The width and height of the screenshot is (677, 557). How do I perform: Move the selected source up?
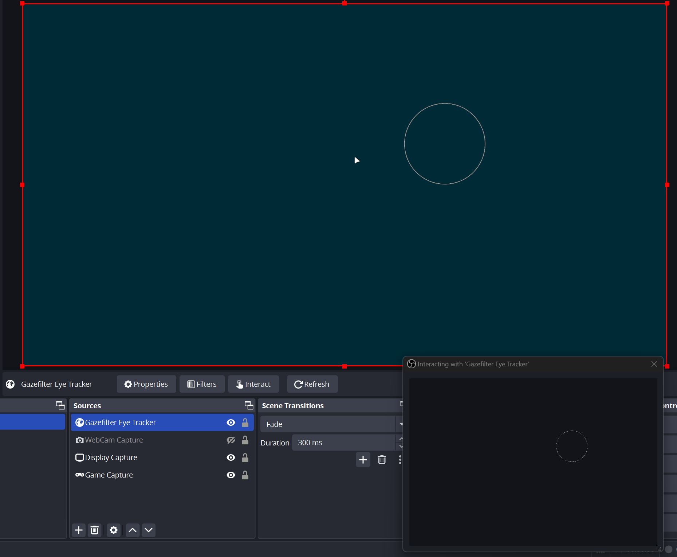pyautogui.click(x=132, y=530)
